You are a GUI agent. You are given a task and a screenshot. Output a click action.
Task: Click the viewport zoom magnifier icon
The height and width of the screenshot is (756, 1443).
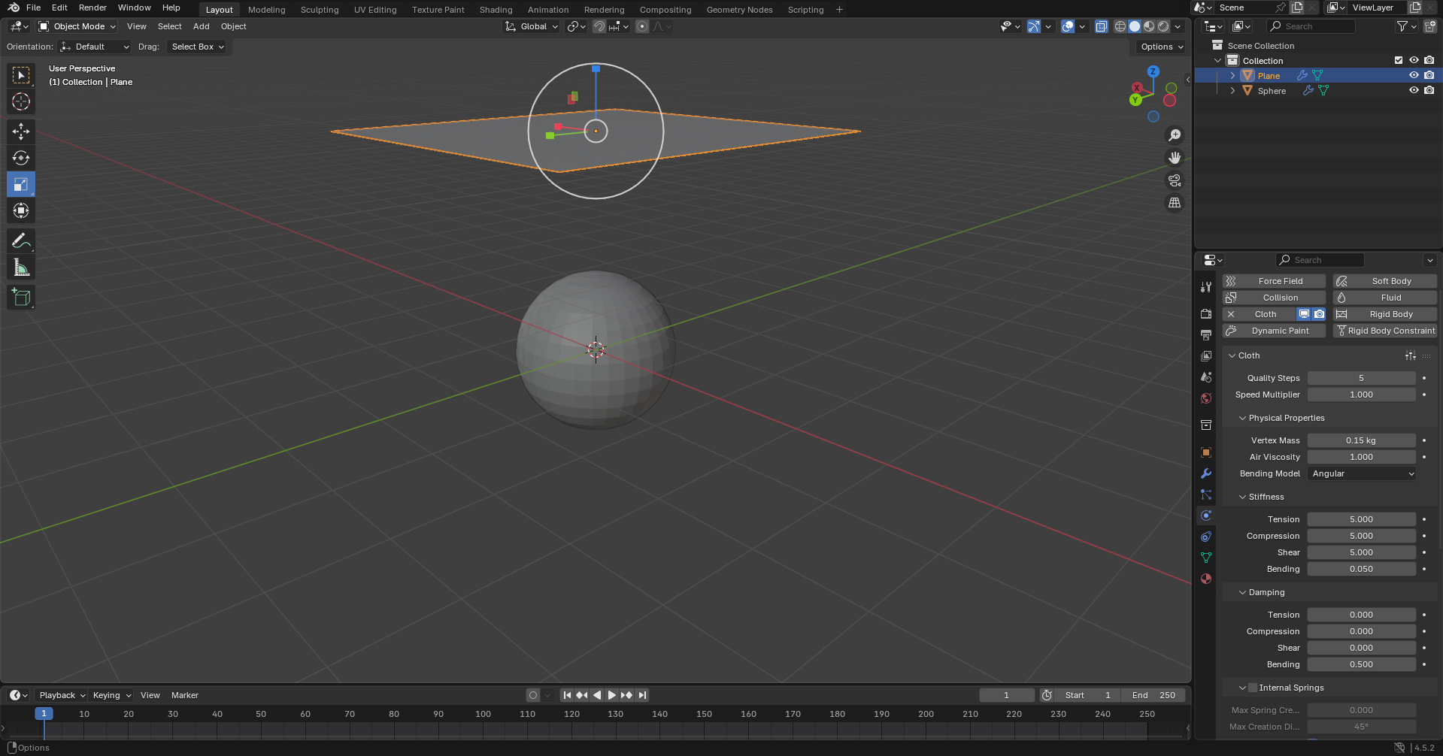point(1174,135)
